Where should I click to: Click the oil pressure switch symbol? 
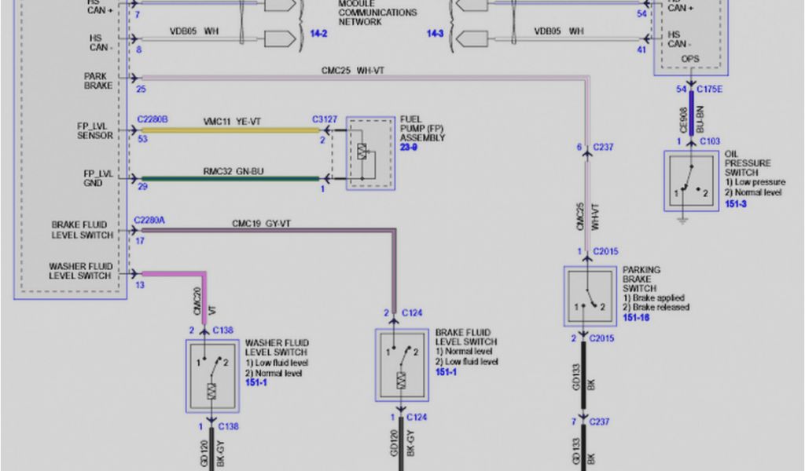coord(690,181)
